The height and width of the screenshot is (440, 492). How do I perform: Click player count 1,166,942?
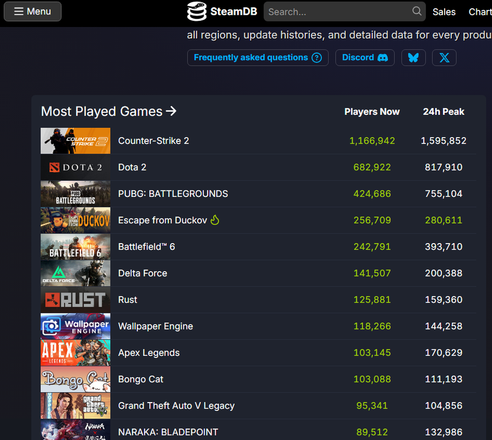pyautogui.click(x=372, y=141)
